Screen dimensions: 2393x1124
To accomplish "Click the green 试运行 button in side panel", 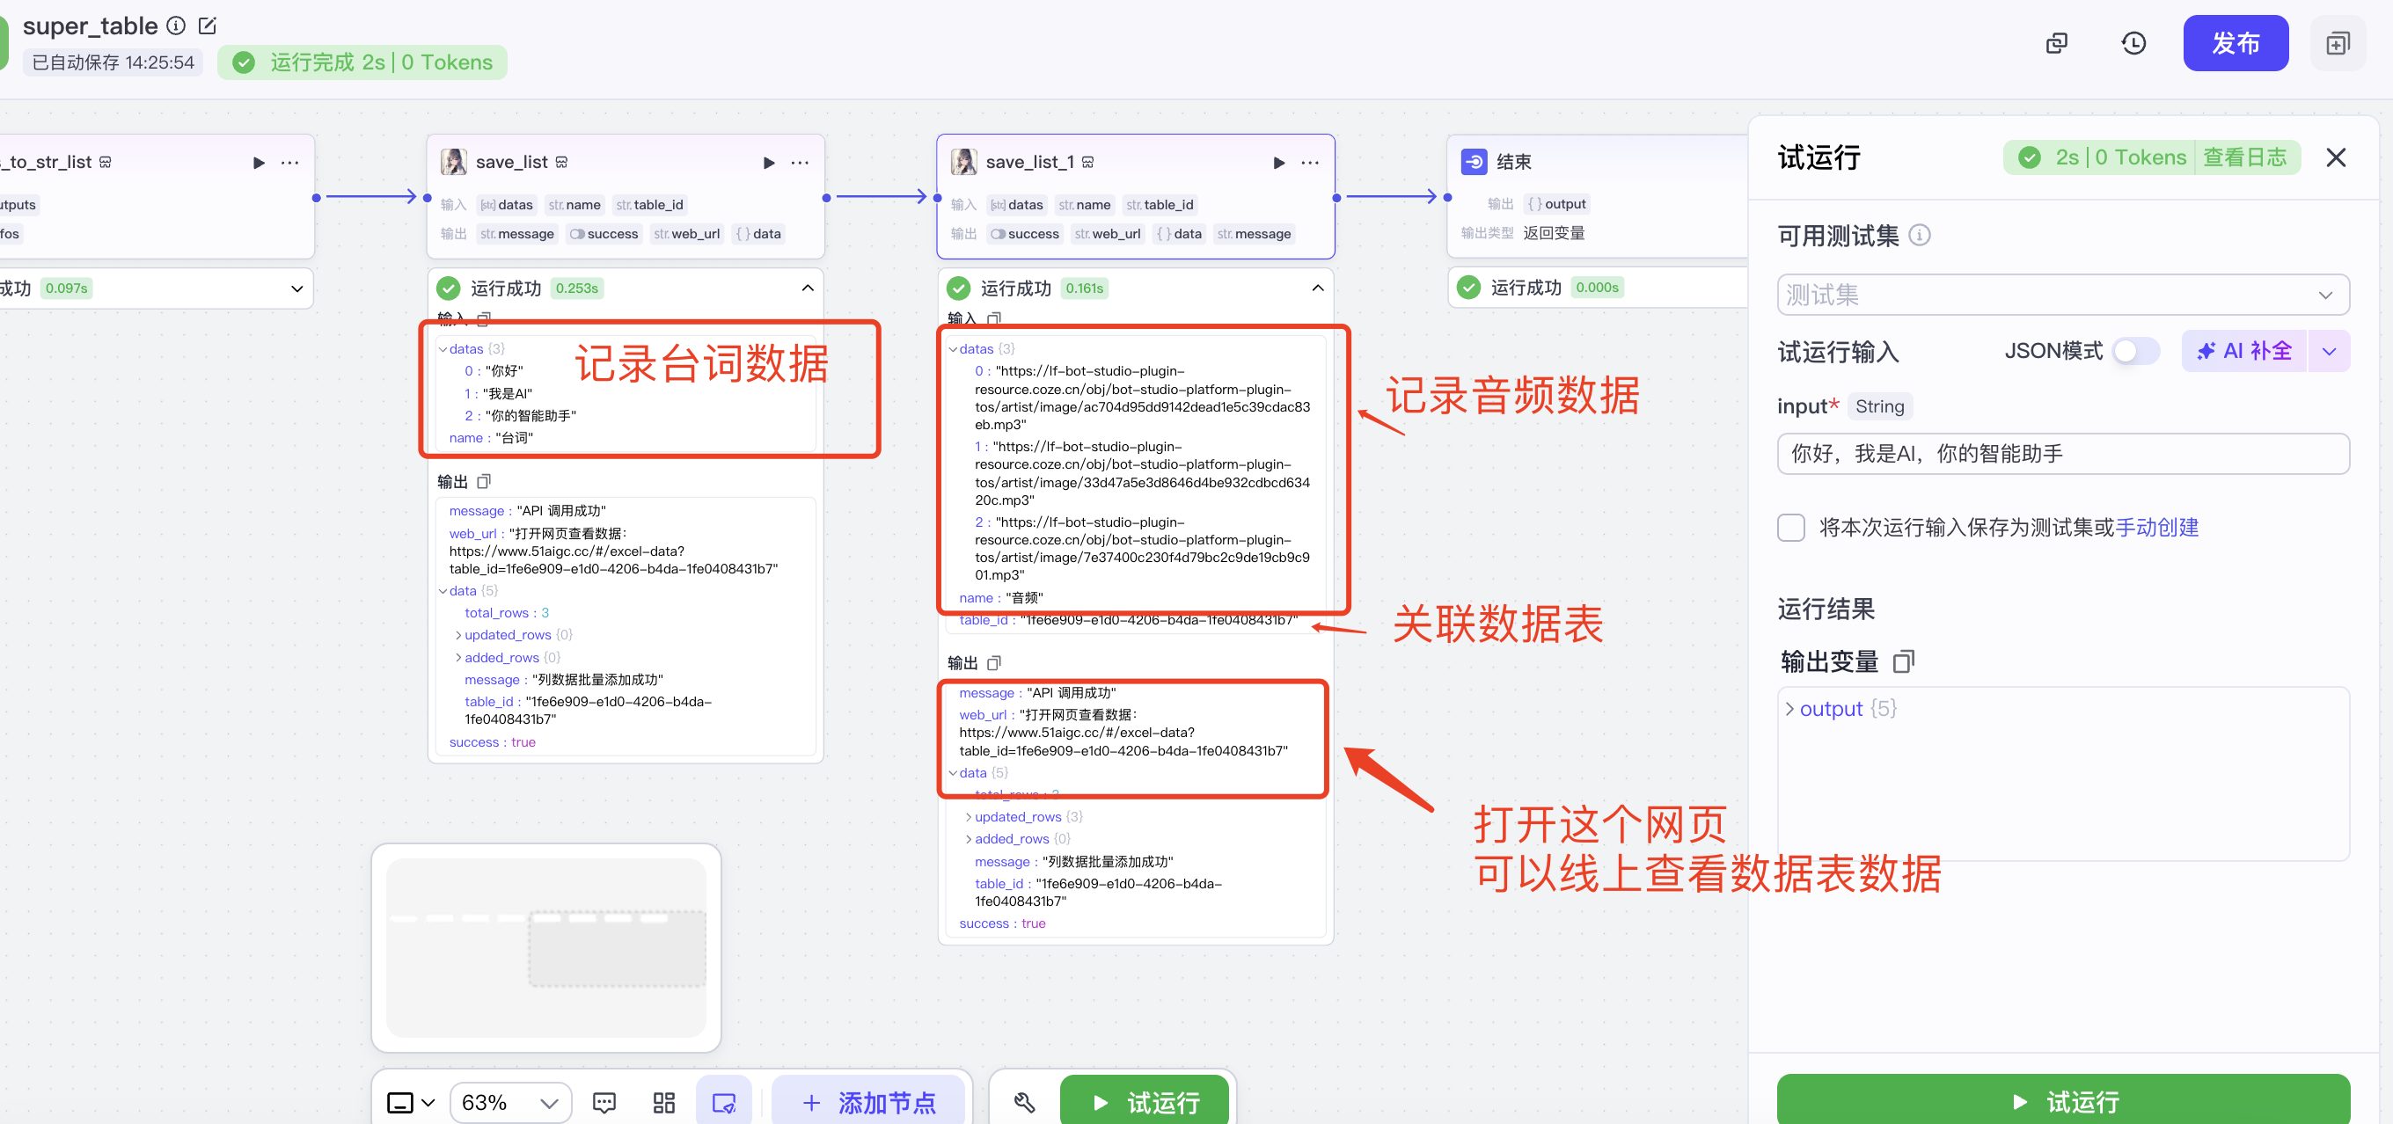I will (2062, 1100).
